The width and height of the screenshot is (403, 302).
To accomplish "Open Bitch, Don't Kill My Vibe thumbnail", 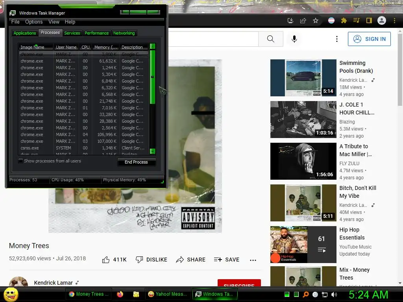I will click(x=303, y=203).
